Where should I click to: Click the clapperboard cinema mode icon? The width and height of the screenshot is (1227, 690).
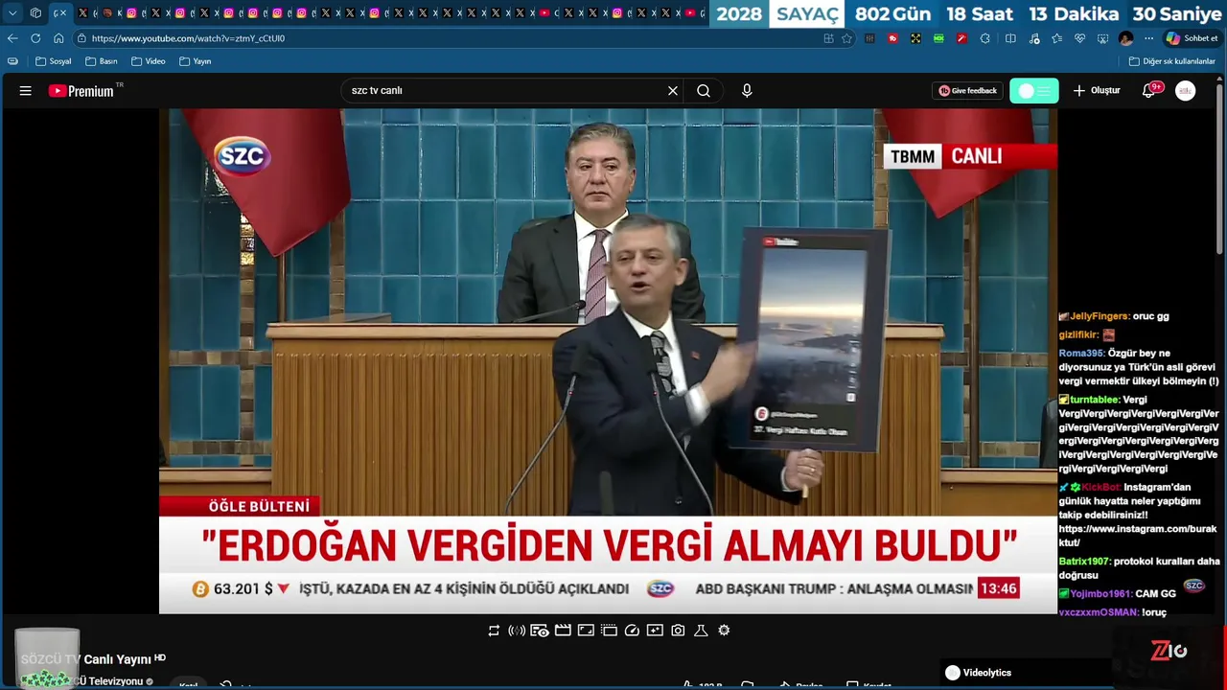(563, 631)
